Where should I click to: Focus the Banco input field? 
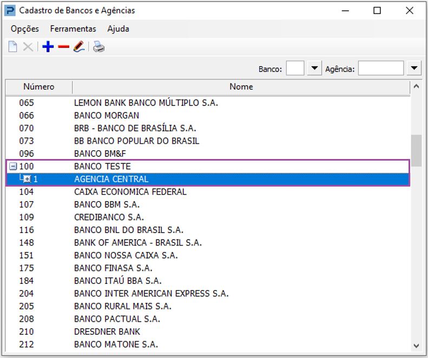point(295,68)
